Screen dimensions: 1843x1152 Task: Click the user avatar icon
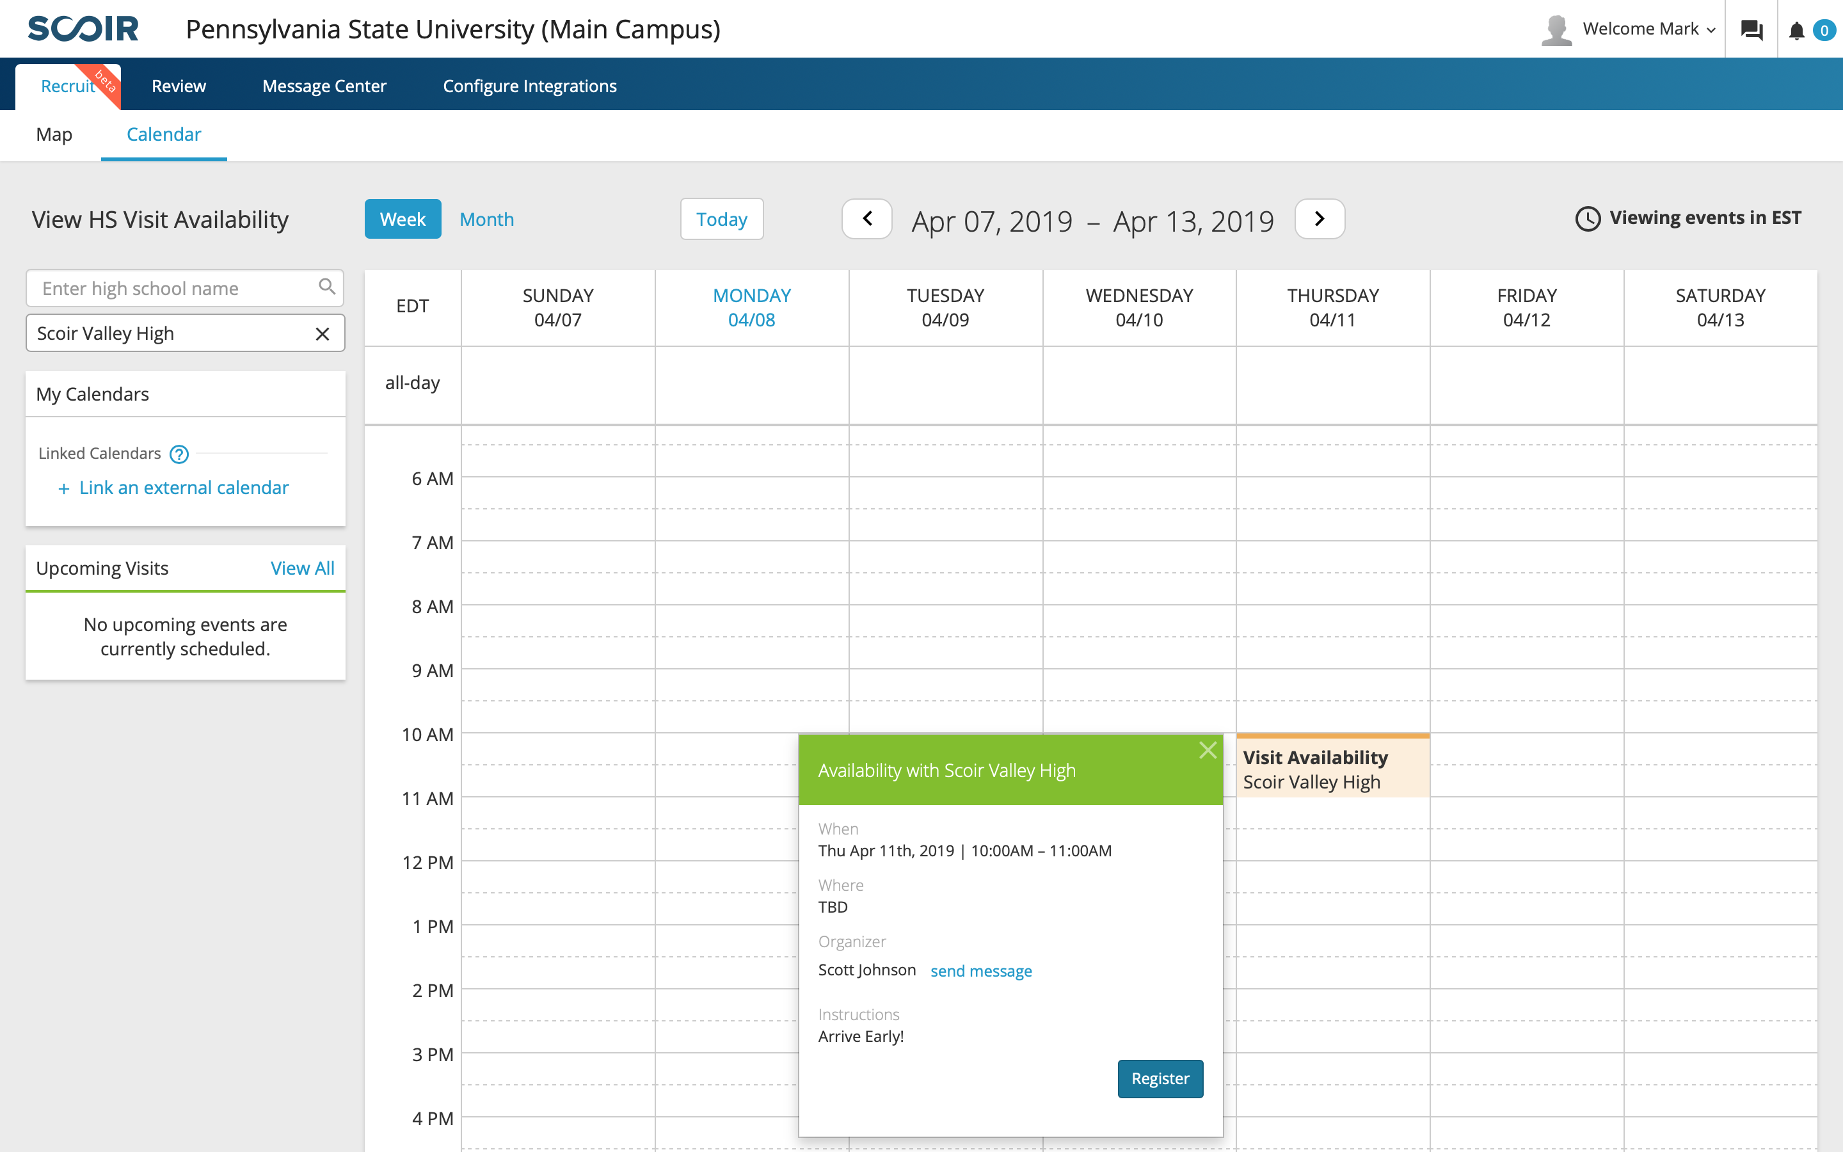(x=1557, y=29)
